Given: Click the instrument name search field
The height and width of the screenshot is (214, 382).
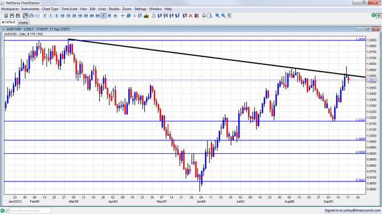Looking at the screenshot, I should click(30, 211).
